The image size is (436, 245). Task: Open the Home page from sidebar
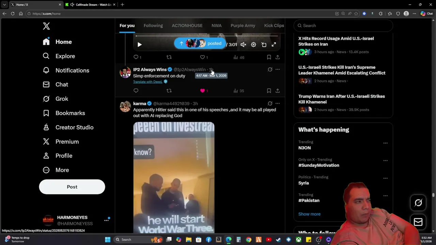point(57,42)
